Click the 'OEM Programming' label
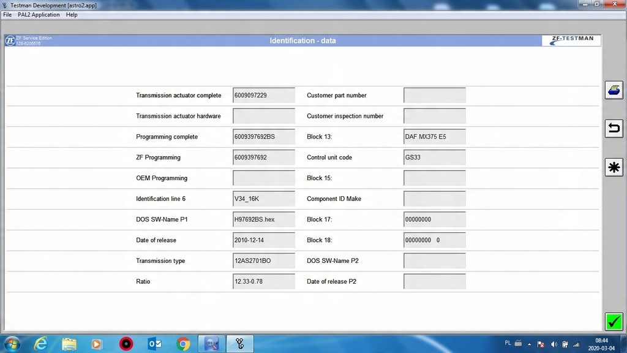 point(162,178)
